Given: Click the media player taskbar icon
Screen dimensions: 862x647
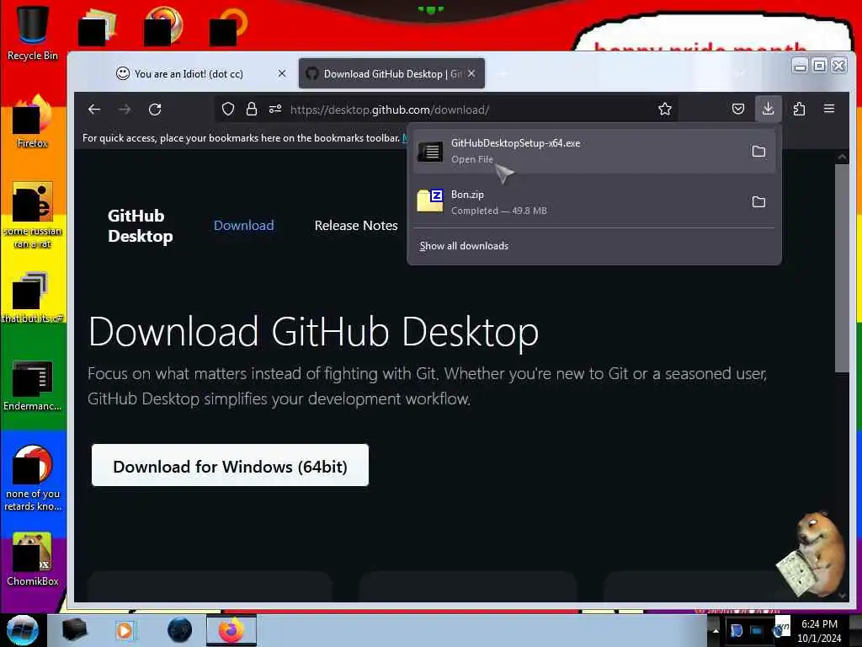Looking at the screenshot, I should pos(125,630).
